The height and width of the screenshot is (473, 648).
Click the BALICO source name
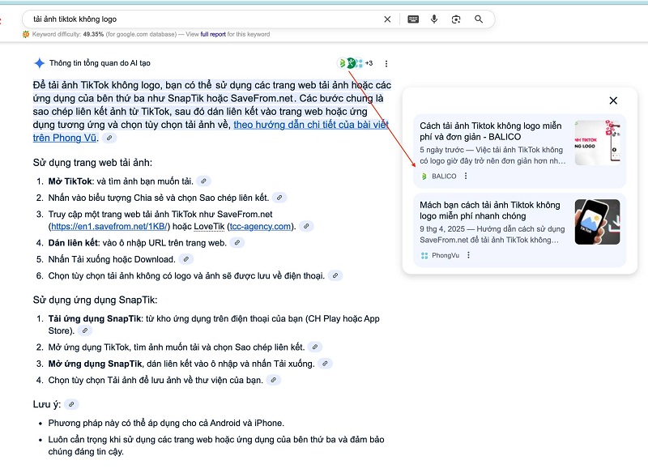click(x=444, y=177)
